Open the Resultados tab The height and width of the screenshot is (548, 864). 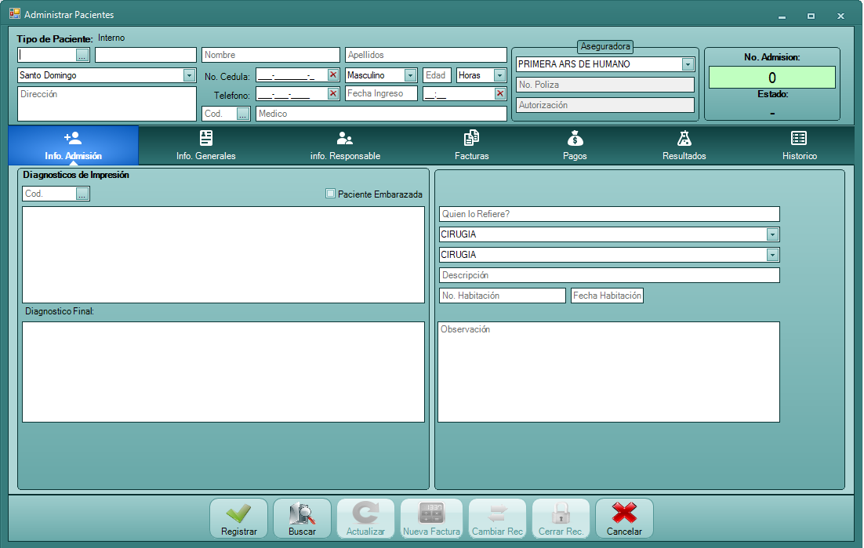pyautogui.click(x=684, y=146)
